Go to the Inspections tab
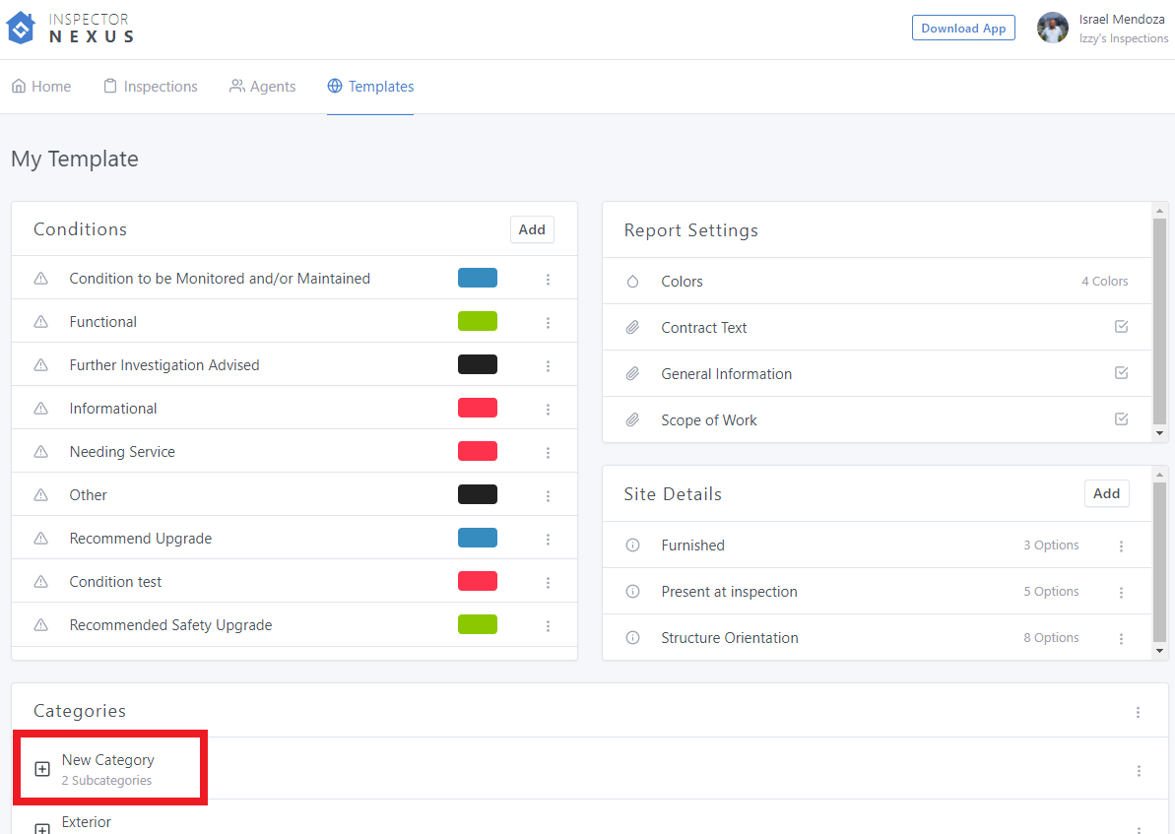 click(151, 87)
